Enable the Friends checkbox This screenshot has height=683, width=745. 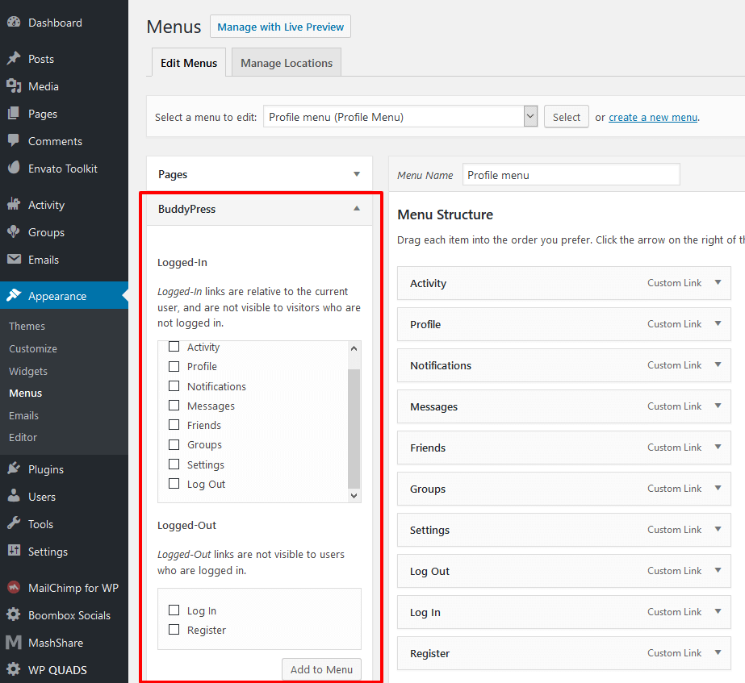coord(174,425)
